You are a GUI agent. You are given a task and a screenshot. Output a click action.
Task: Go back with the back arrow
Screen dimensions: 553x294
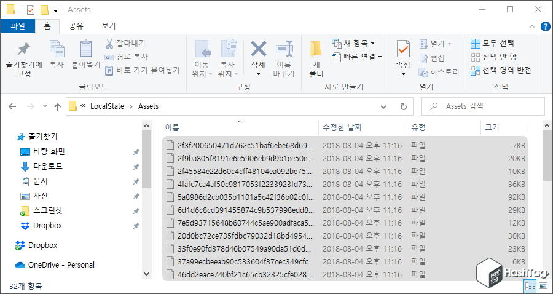(12, 106)
